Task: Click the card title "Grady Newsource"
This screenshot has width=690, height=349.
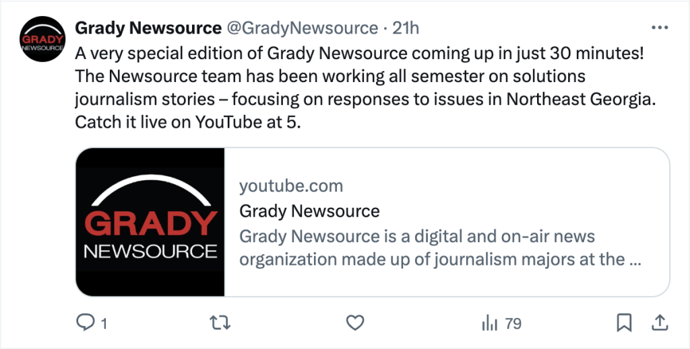Action: pyautogui.click(x=309, y=211)
